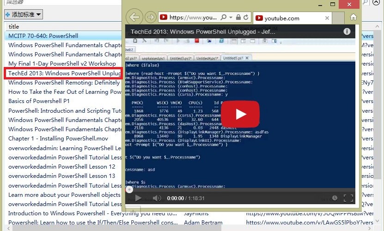
Task: Close the youtube.com tab
Action: click(327, 18)
